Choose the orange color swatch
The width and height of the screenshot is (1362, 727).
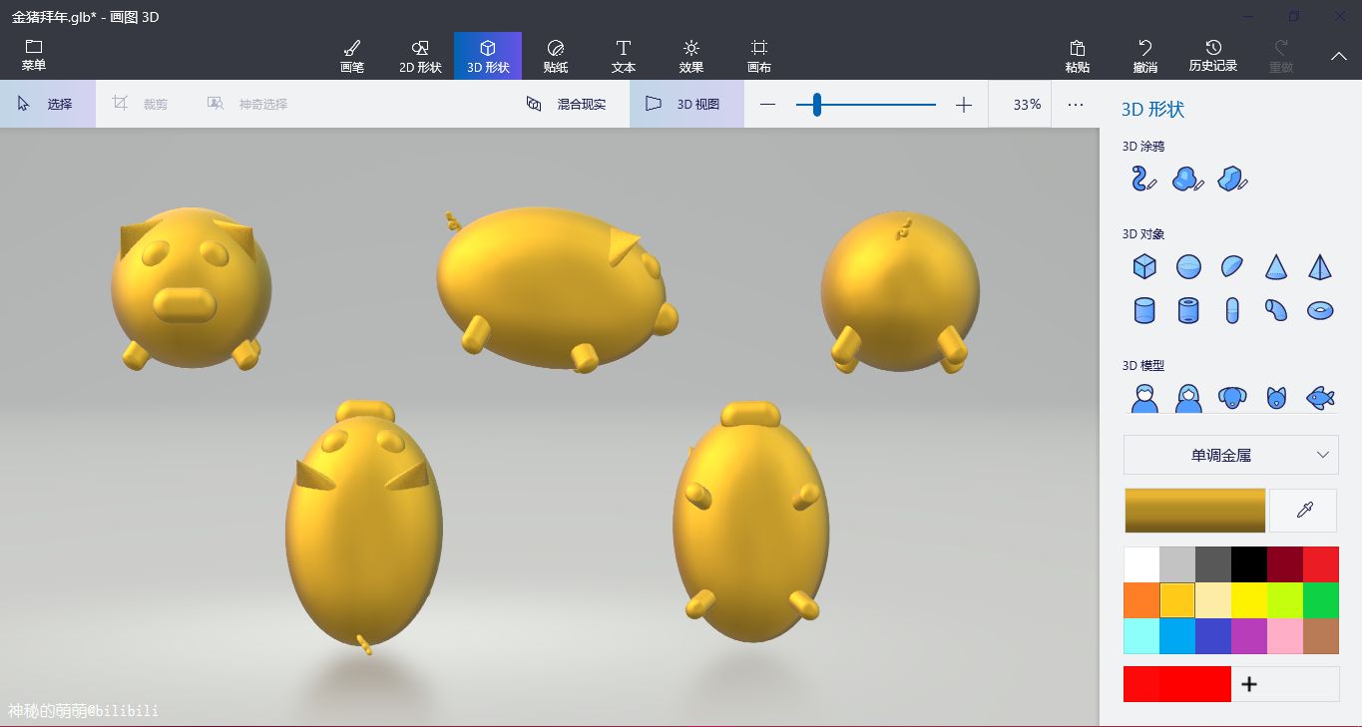[1141, 600]
